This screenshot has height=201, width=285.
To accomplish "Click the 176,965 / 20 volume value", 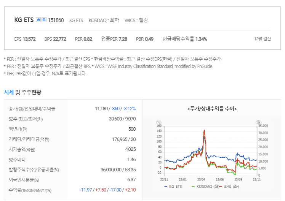I will tap(124, 139).
